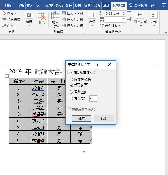Click Distribute Columns evenly icon
This screenshot has height=175, width=168.
[x=129, y=20]
